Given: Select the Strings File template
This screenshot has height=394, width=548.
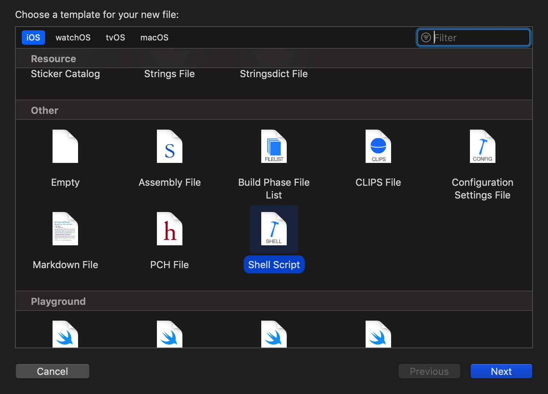Looking at the screenshot, I should point(170,74).
